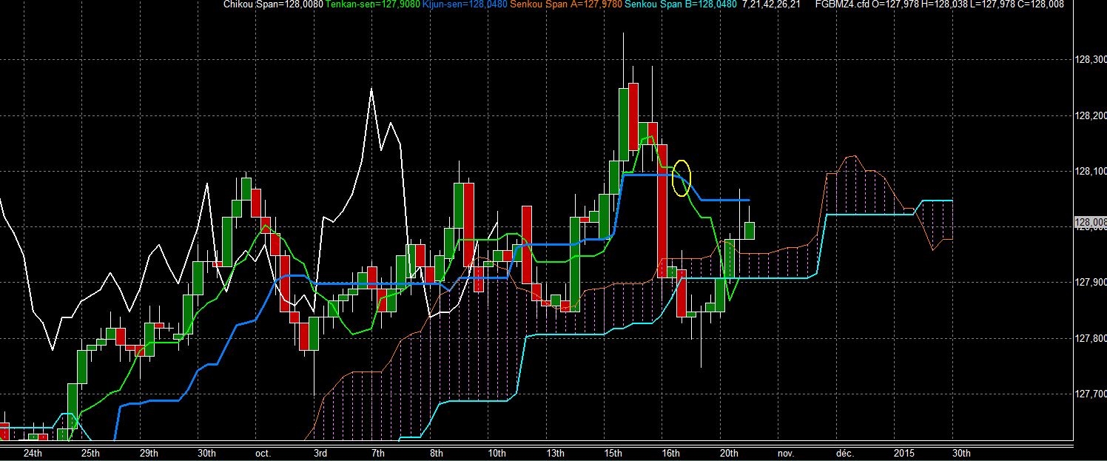Click the C=128,008 close value

[1040, 4]
